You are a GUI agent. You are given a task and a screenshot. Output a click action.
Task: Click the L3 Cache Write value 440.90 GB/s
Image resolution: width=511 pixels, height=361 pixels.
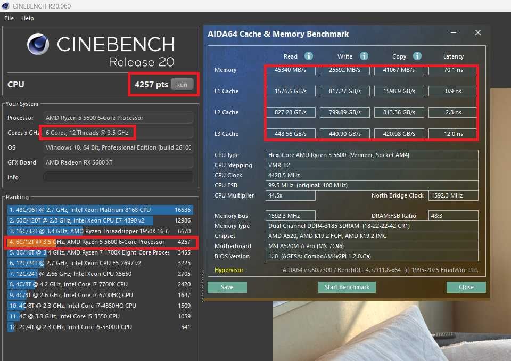[x=345, y=134]
